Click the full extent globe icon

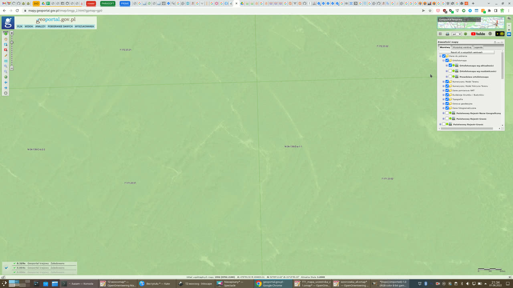pyautogui.click(x=6, y=77)
